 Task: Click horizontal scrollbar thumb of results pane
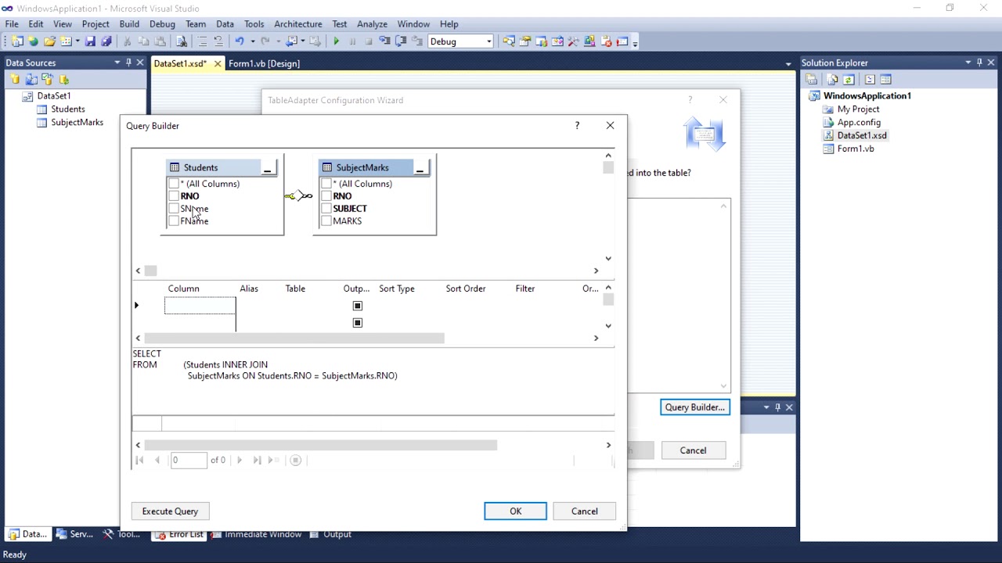[x=320, y=445]
